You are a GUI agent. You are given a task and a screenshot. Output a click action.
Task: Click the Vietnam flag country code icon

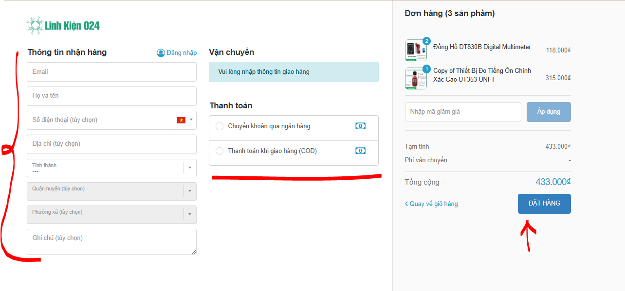click(x=181, y=120)
